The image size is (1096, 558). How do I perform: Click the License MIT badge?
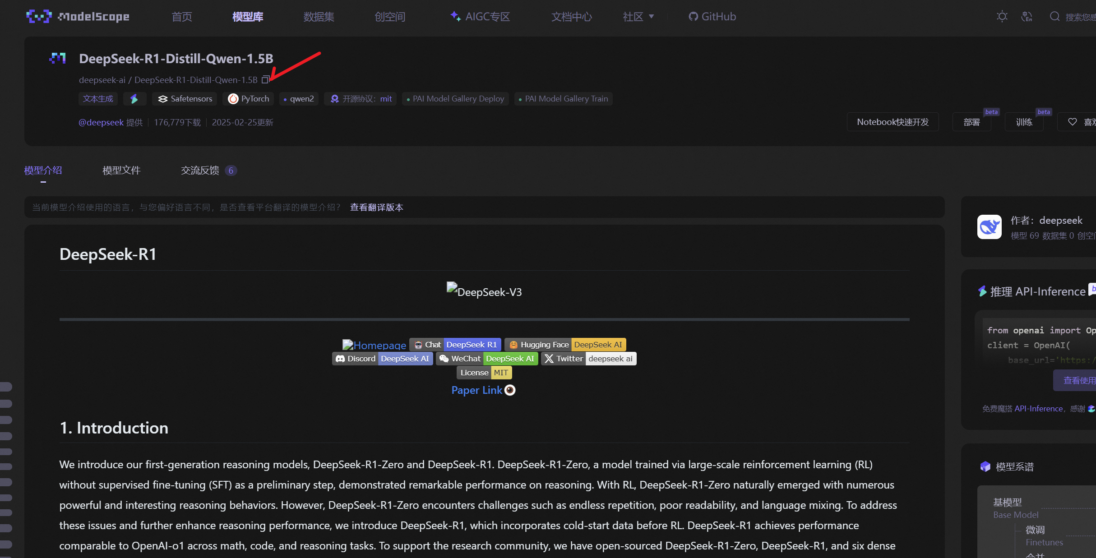(484, 373)
